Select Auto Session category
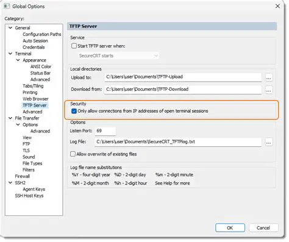This screenshot has height=242, width=289. point(35,41)
